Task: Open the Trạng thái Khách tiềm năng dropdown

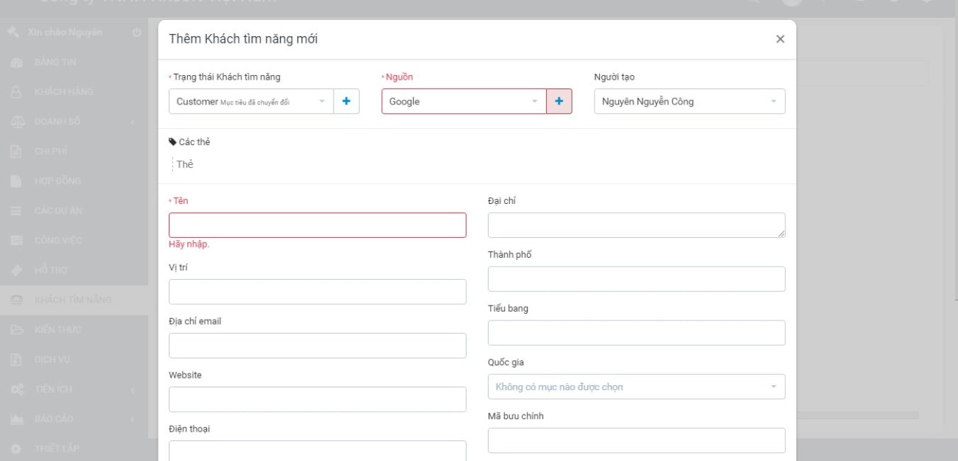Action: click(251, 102)
